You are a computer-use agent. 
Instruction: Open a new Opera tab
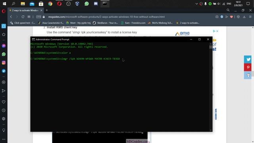pyautogui.click(x=47, y=10)
